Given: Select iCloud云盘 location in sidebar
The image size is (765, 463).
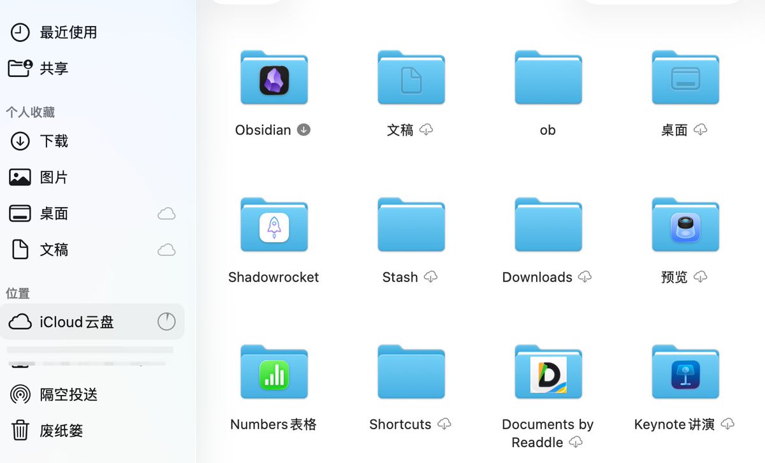Looking at the screenshot, I should coord(92,322).
